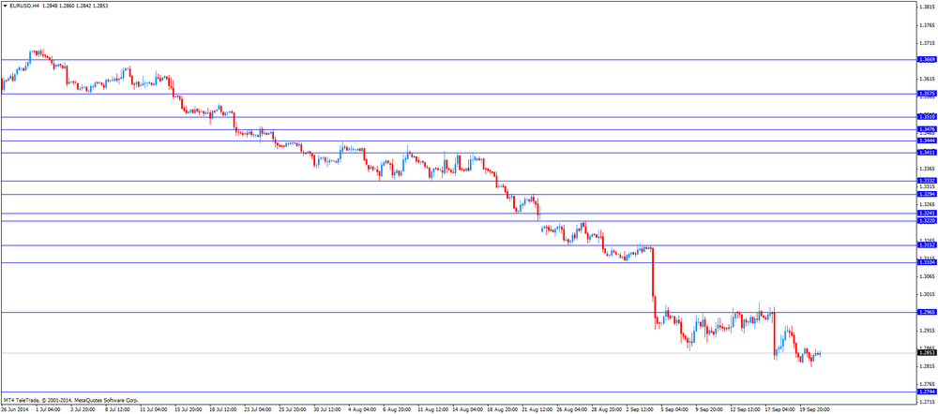Click the 1.3815 price scale label
This screenshot has width=938, height=414.
point(928,7)
